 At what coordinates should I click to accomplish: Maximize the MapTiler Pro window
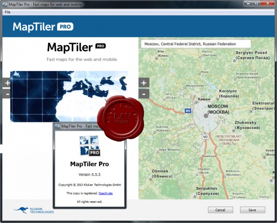256,3
